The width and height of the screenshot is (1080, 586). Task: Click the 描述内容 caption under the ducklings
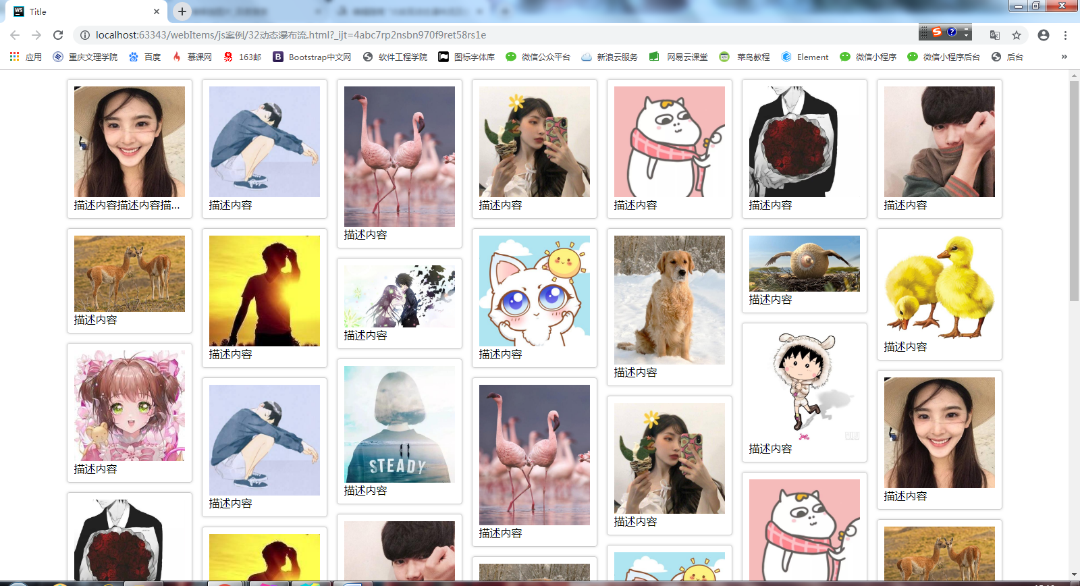906,347
